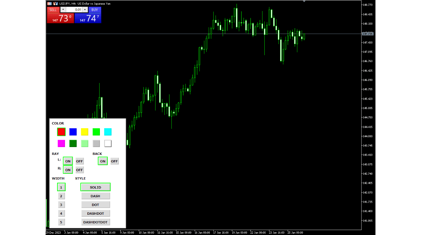421x235 pixels.
Task: Choose DOT line style
Action: tap(95, 205)
